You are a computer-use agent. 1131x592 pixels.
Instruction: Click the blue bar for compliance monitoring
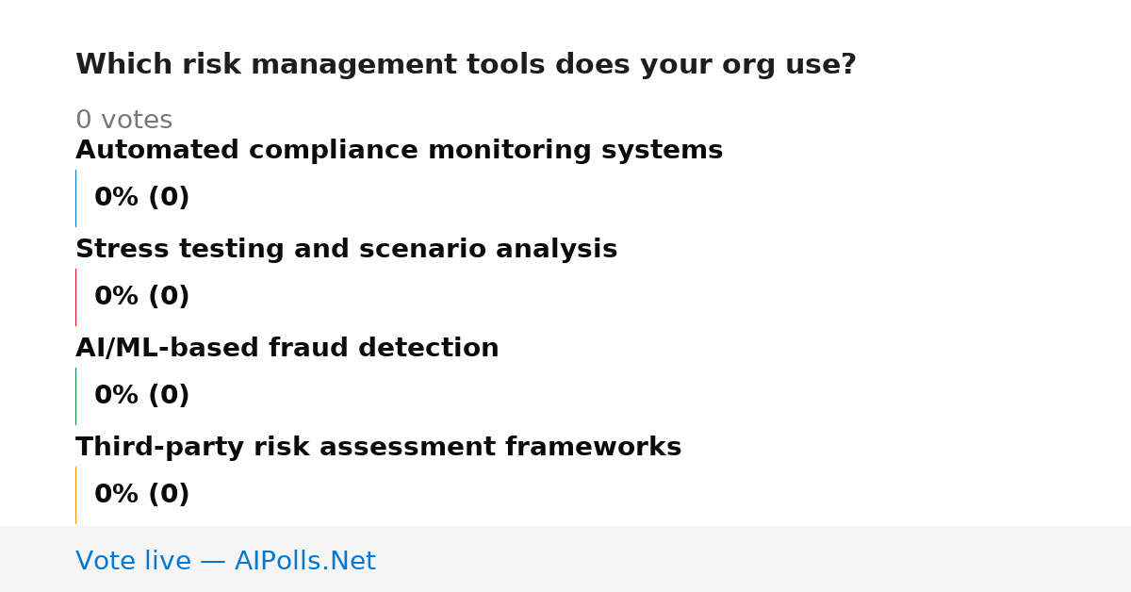(x=75, y=198)
